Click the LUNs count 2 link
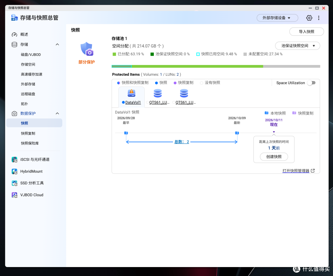The width and height of the screenshot is (333, 276). 178,75
